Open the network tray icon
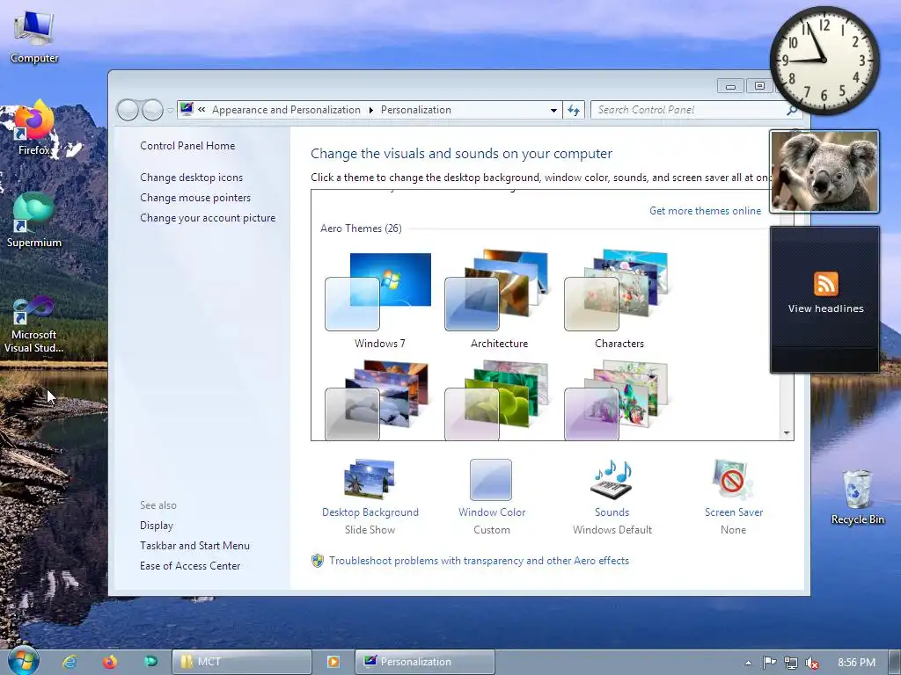Image resolution: width=901 pixels, height=675 pixels. click(x=791, y=663)
